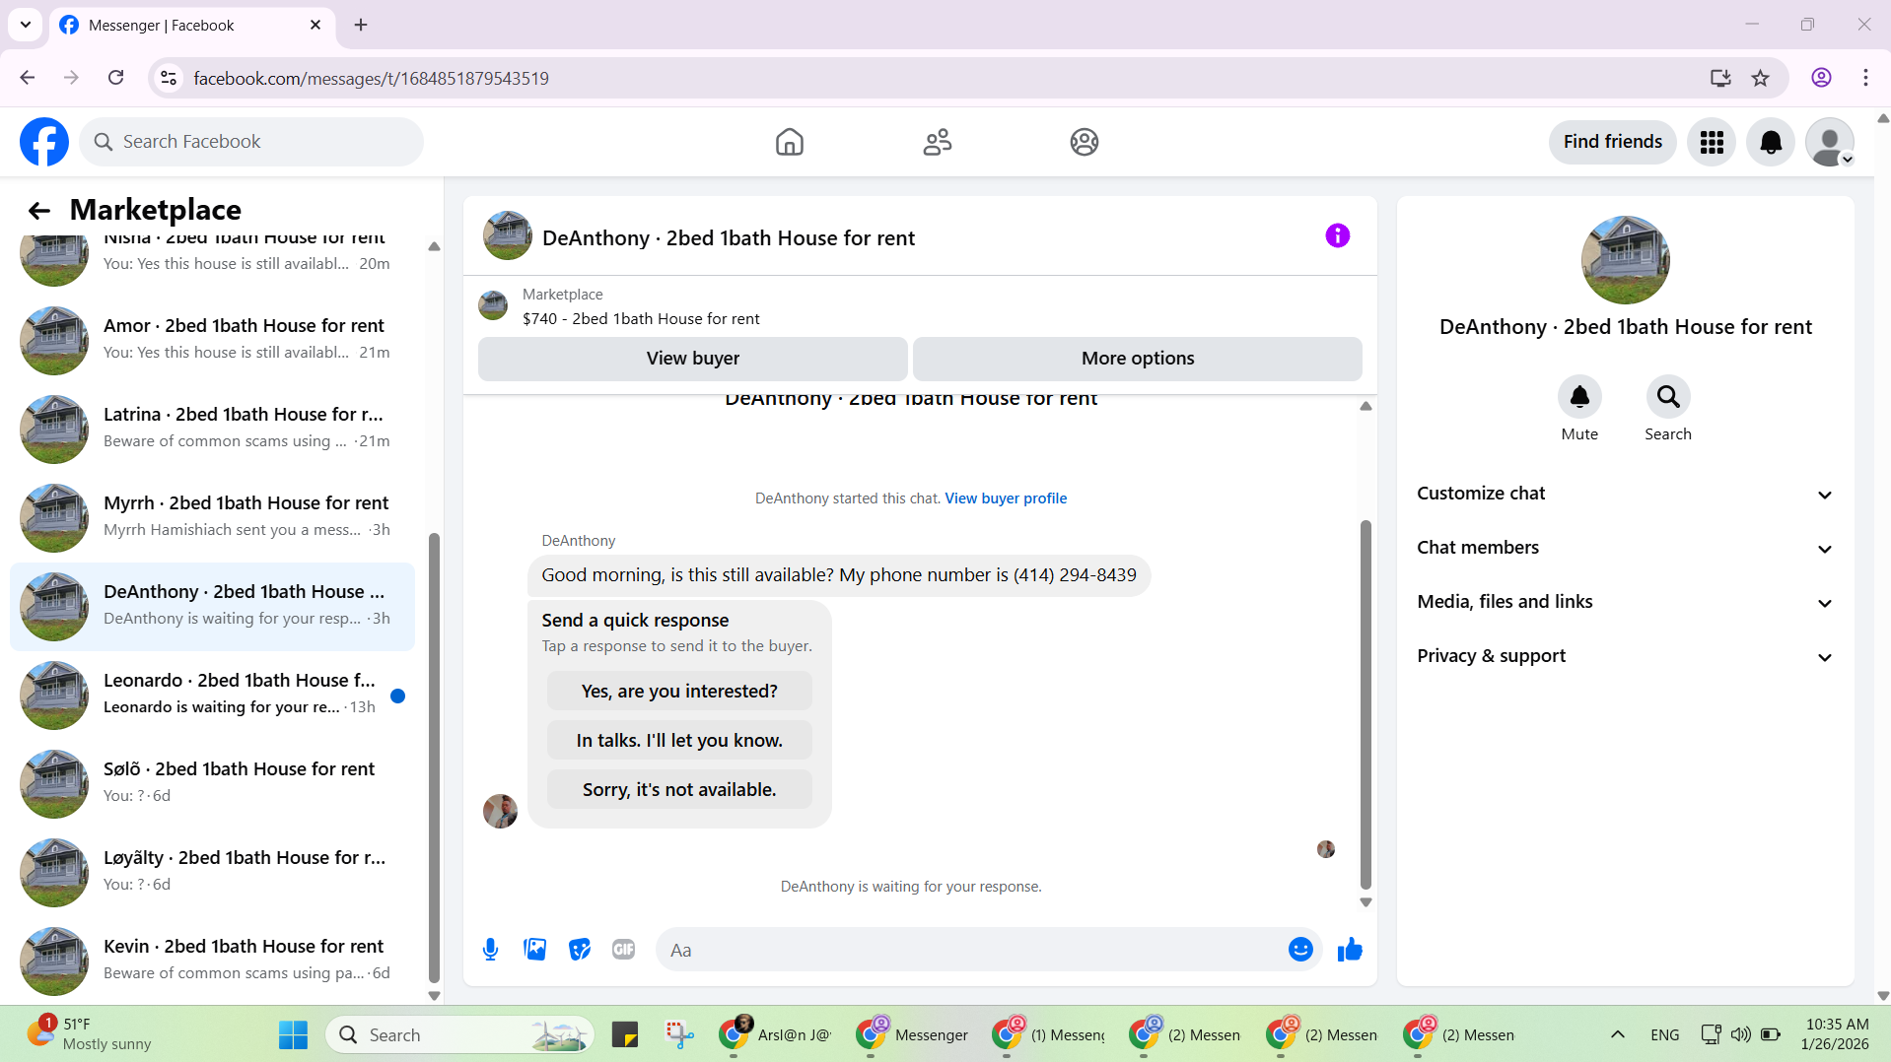Open the browser tab search dropdown
The height and width of the screenshot is (1062, 1891).
tap(26, 25)
